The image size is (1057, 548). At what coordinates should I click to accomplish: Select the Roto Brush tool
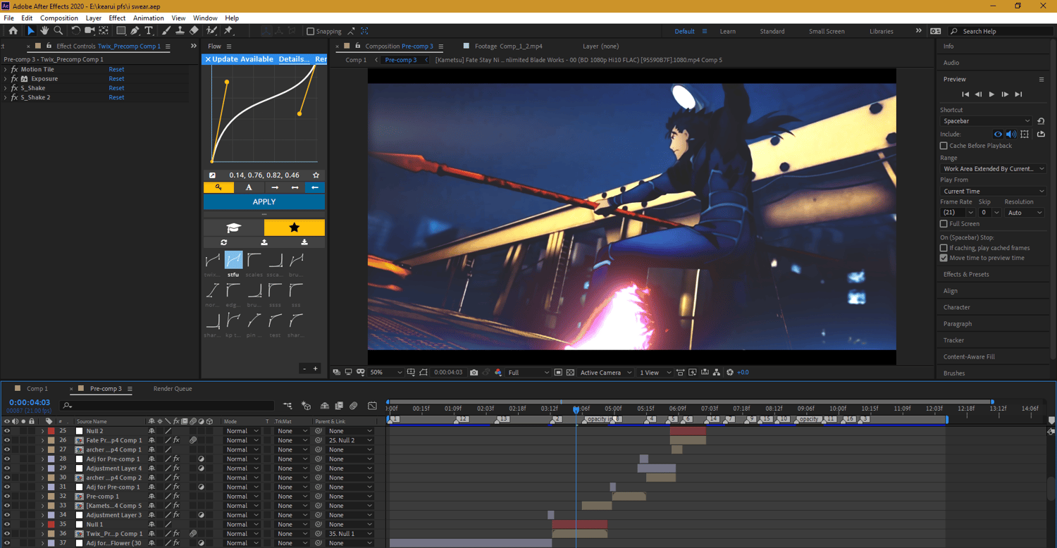coord(211,31)
